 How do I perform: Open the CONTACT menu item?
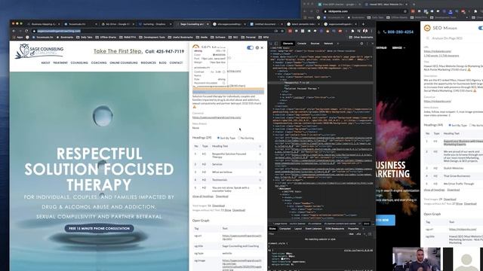click(x=176, y=62)
